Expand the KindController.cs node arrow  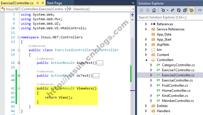(151, 96)
